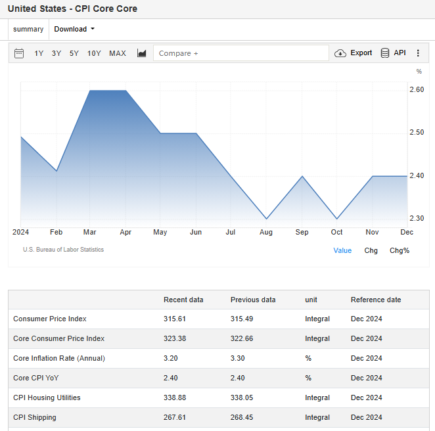Open the calendar date range picker

[x=19, y=53]
